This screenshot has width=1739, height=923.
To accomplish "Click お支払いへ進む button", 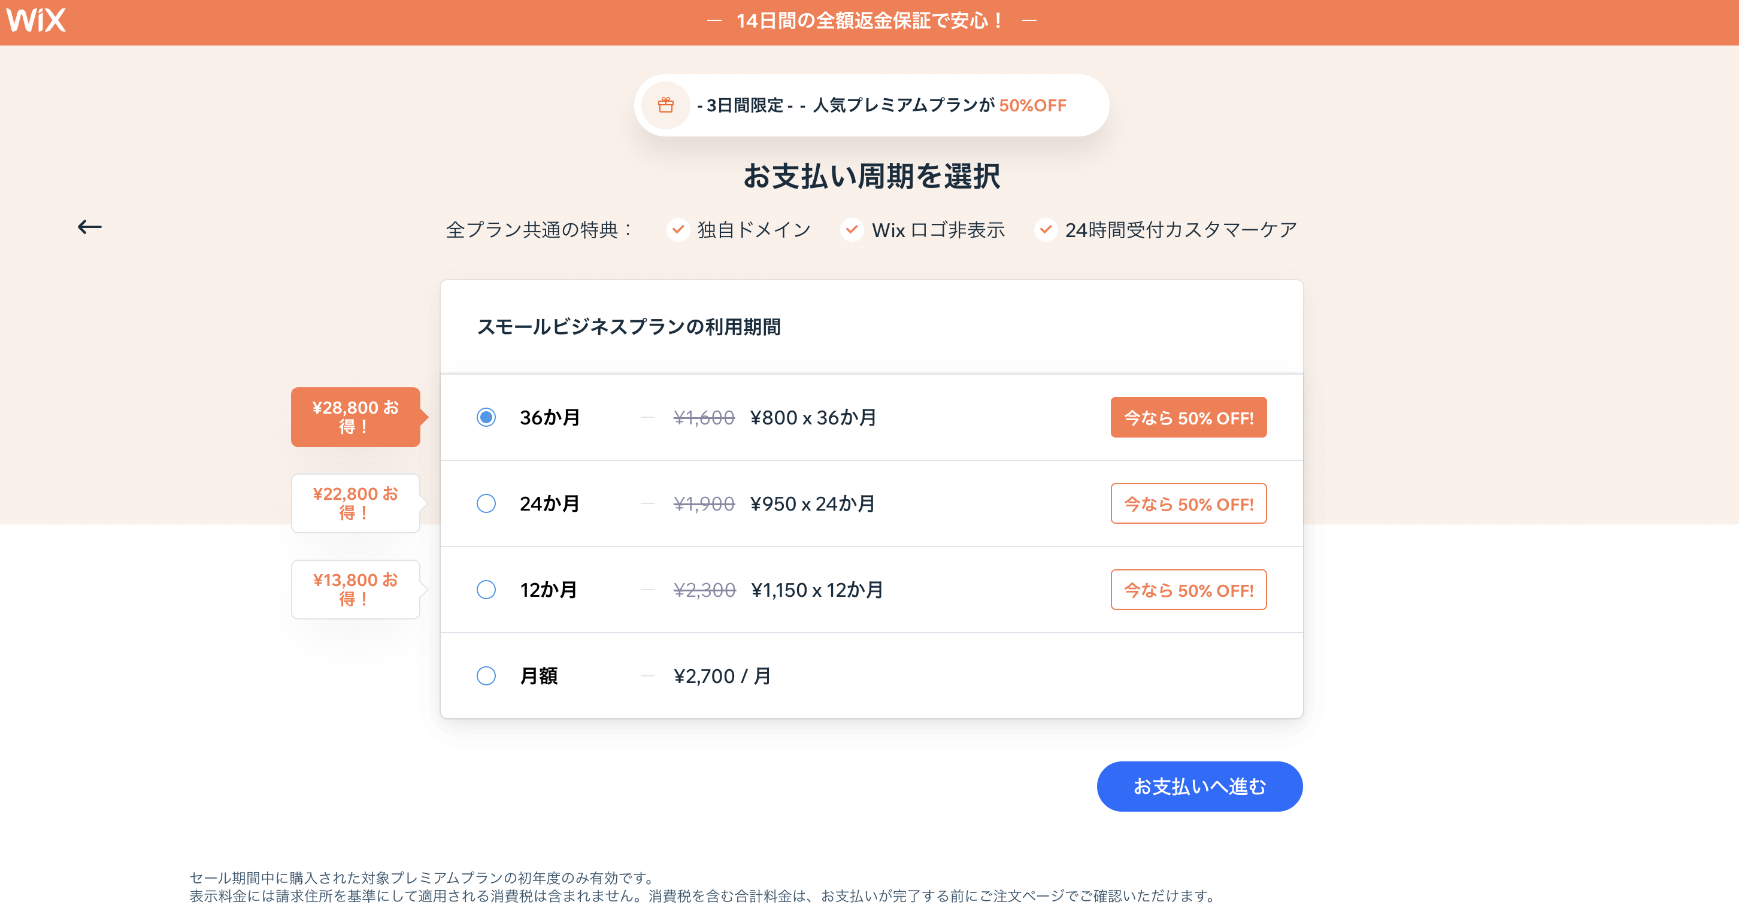I will (1199, 787).
